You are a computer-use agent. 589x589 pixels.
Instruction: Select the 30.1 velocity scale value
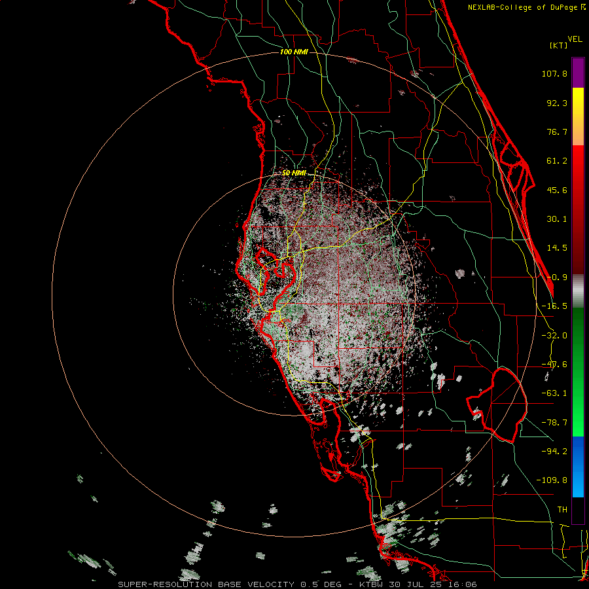(557, 219)
